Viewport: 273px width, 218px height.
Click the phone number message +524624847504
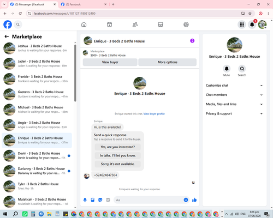pos(105,175)
